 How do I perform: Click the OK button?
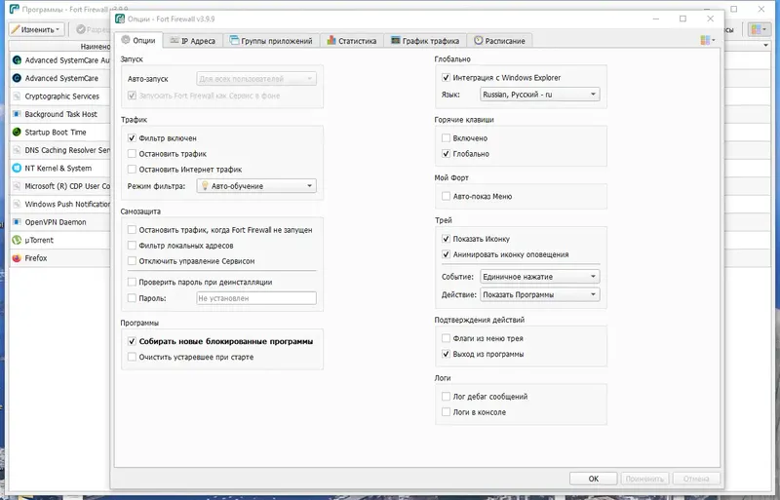click(594, 479)
